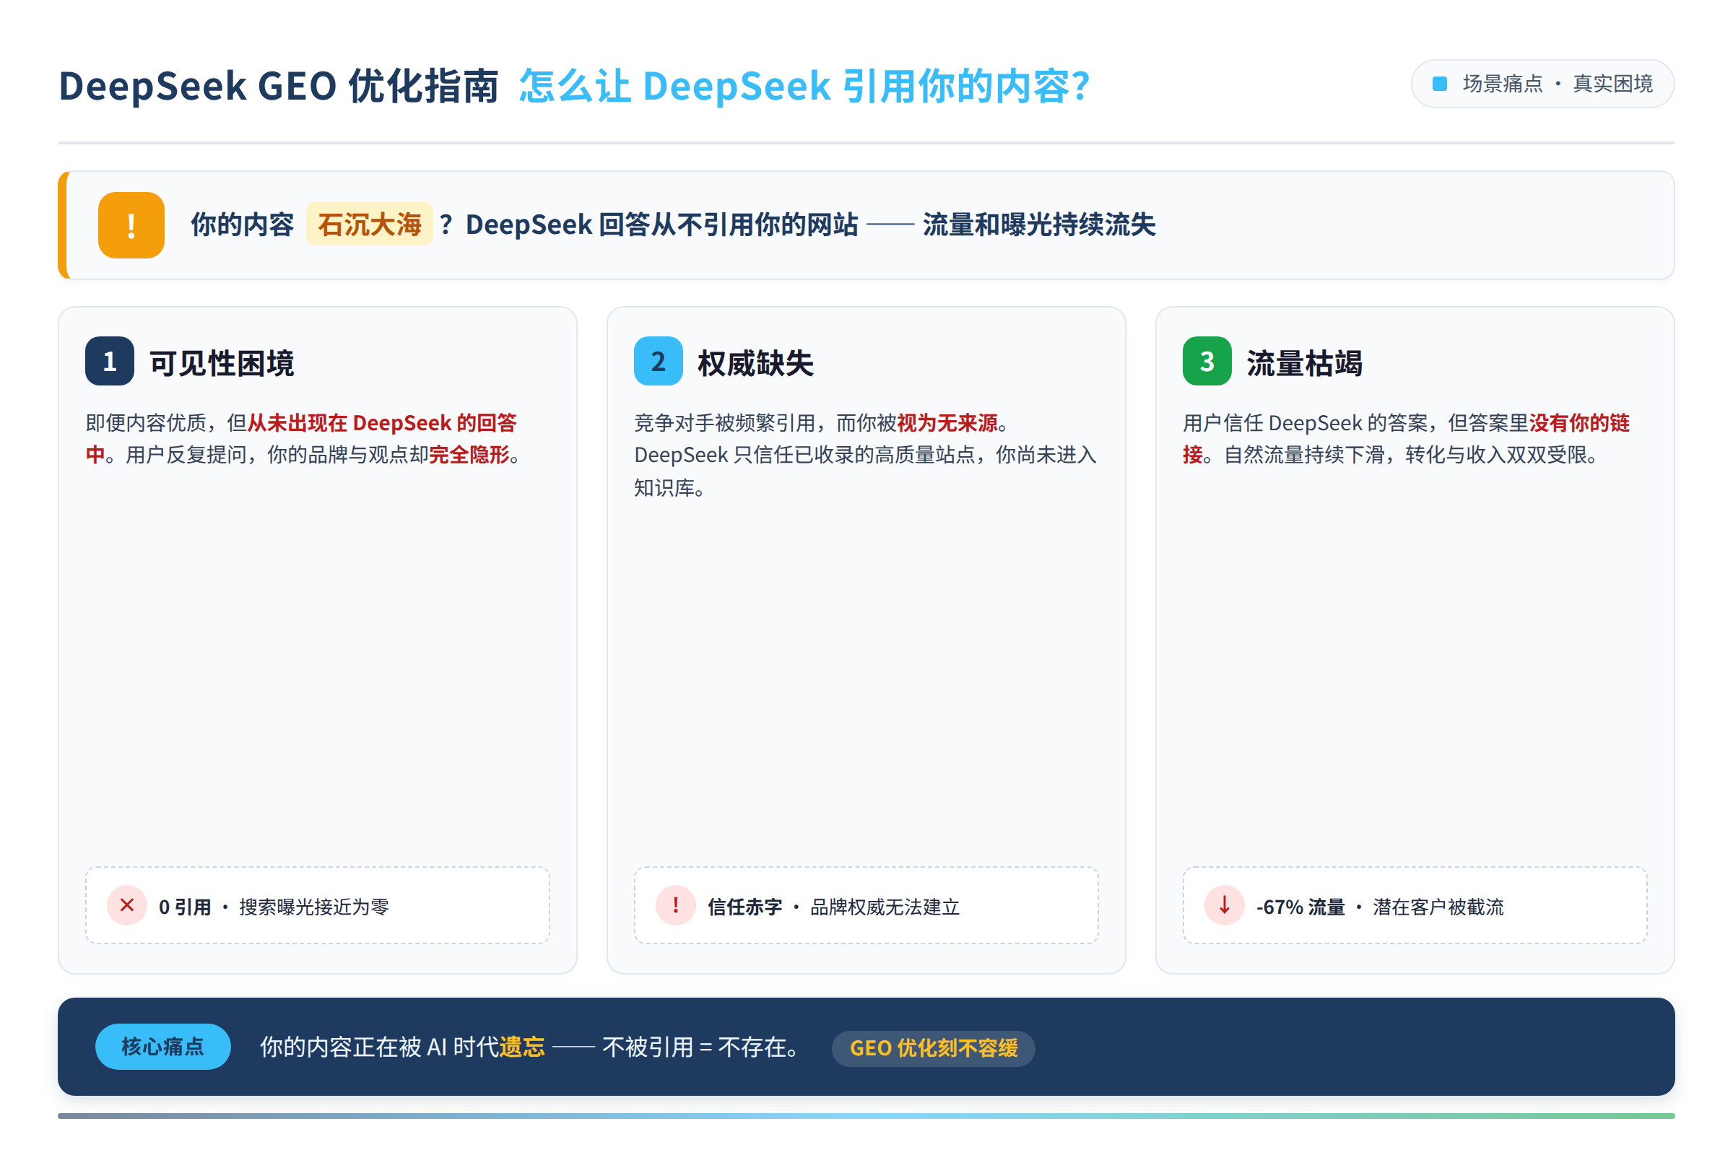Click the red exclamation icon beside 信任赤字
Image resolution: width=1733 pixels, height=1155 pixels.
click(x=676, y=905)
